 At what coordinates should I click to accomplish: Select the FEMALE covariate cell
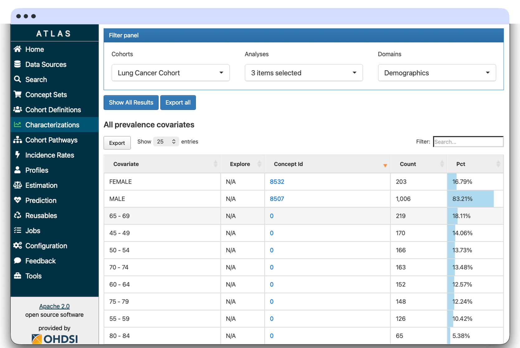[x=162, y=181]
